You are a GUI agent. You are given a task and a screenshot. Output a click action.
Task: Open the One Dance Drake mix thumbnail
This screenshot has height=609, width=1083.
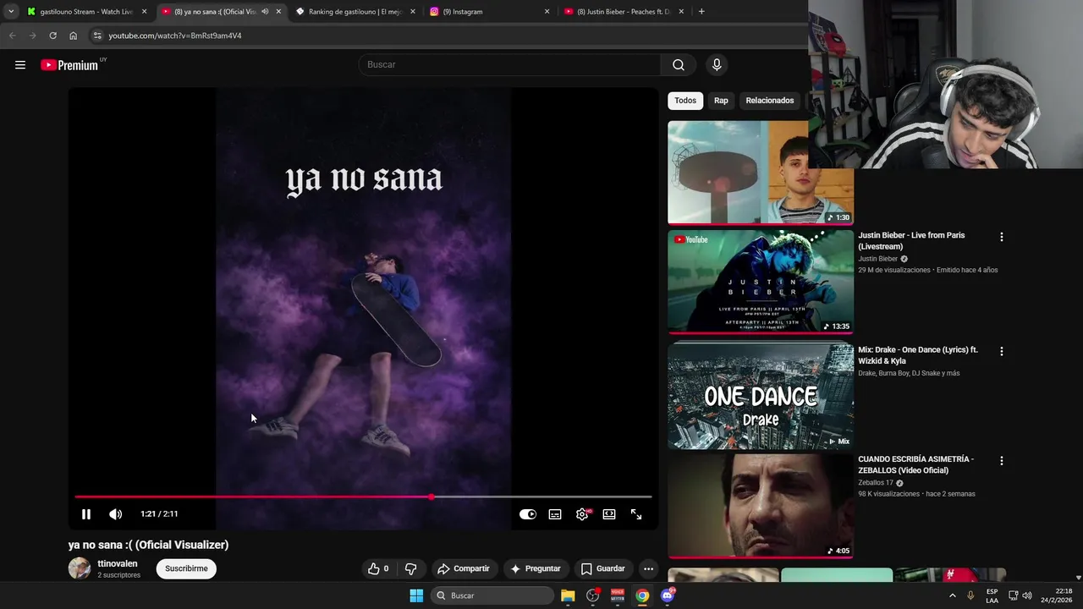coord(761,395)
